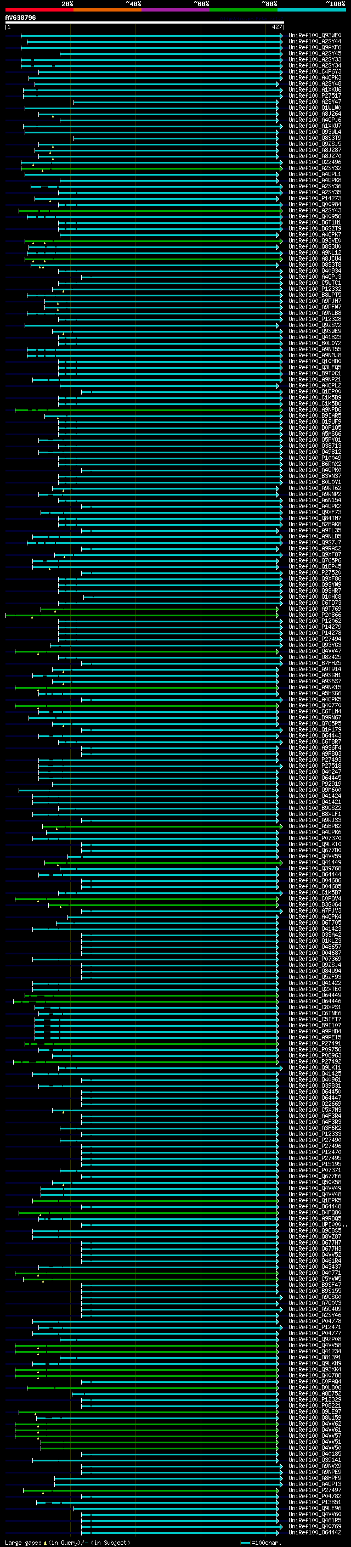Click the UniRef100_Q93XK4 label

(x=315, y=1369)
